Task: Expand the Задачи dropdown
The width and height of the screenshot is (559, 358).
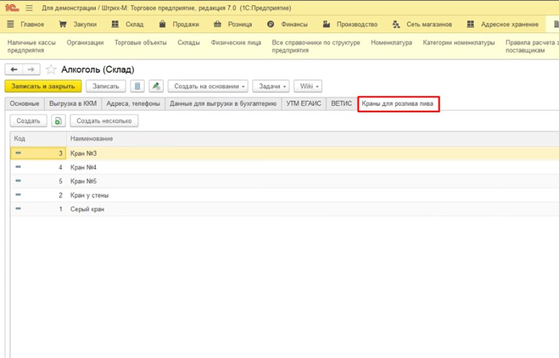Action: (x=271, y=86)
